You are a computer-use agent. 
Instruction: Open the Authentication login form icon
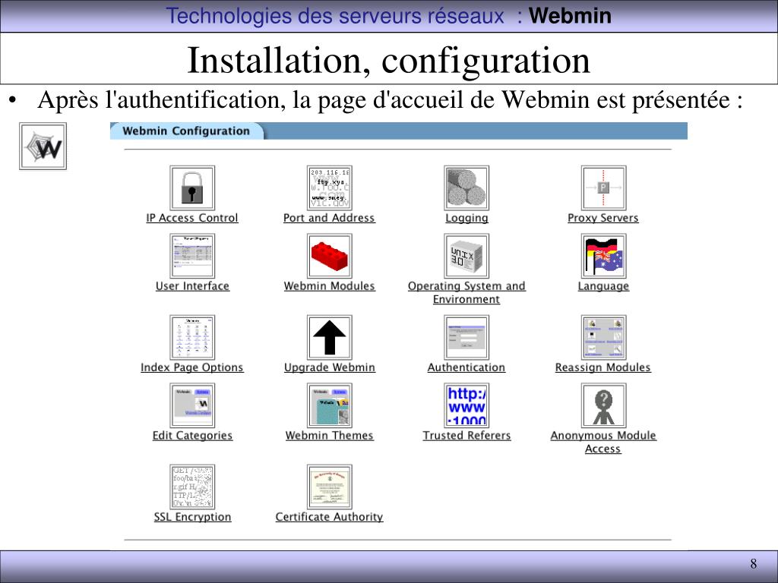(466, 337)
